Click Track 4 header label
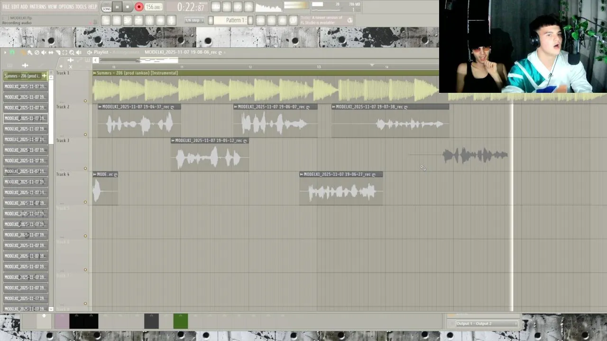This screenshot has width=607, height=341. coord(63,174)
